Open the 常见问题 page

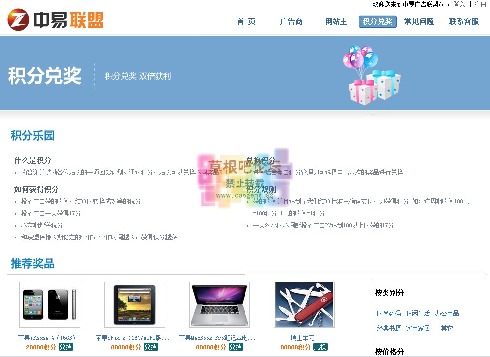pos(419,22)
